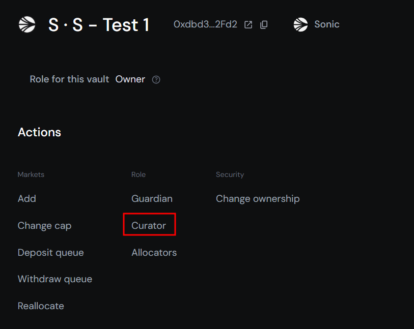Click the Sonic chain logo icon
The image size is (414, 329).
coord(301,24)
